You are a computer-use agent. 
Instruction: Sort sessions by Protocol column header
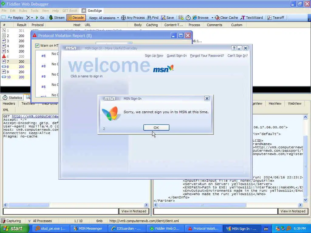click(x=37, y=25)
